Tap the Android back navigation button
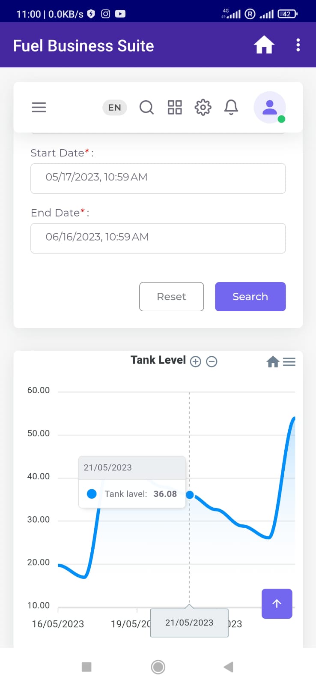The width and height of the screenshot is (316, 686). pyautogui.click(x=228, y=667)
